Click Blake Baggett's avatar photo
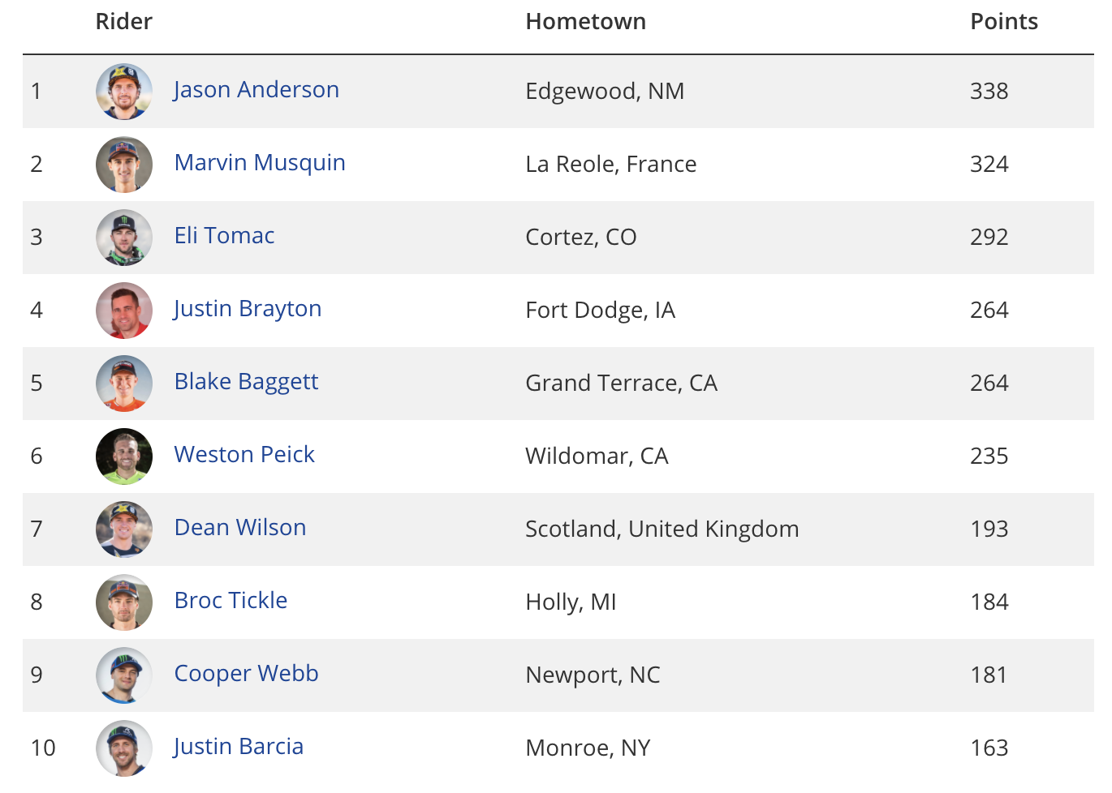 [124, 384]
